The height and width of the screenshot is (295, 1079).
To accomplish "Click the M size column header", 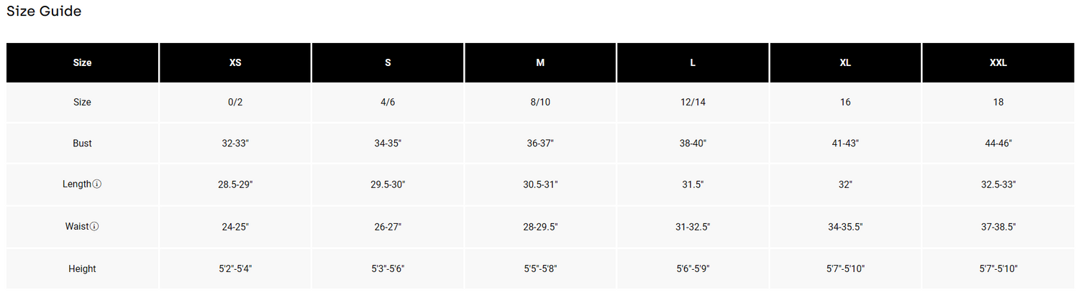I will (540, 62).
